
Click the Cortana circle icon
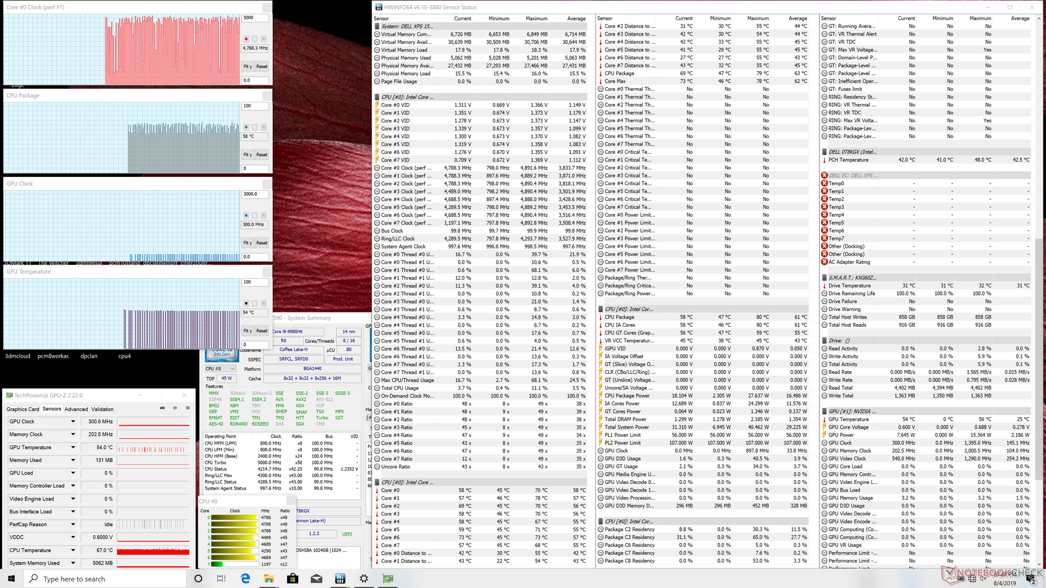tap(198, 578)
